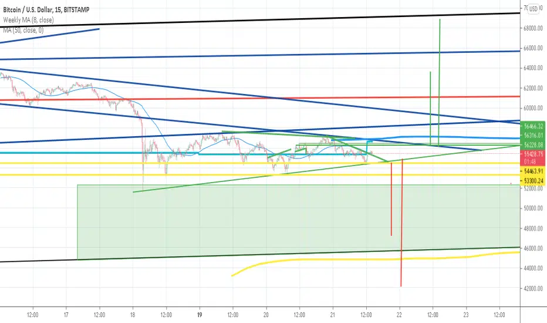The image size is (547, 323).
Task: Open the USD currency selector
Action: coord(534,9)
